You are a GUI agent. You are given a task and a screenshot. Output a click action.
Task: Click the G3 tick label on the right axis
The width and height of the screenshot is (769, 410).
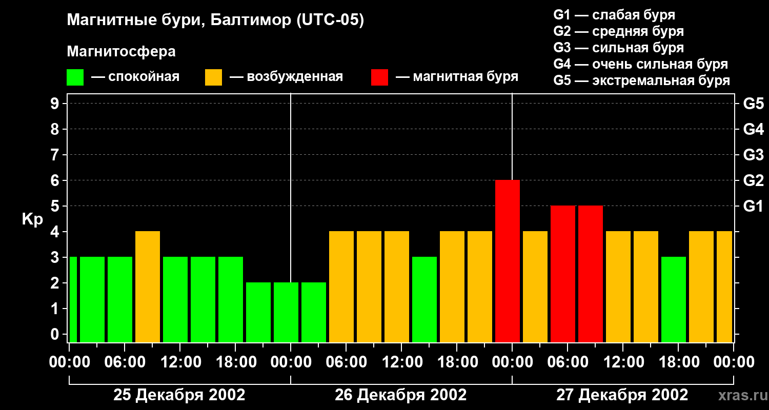click(754, 155)
